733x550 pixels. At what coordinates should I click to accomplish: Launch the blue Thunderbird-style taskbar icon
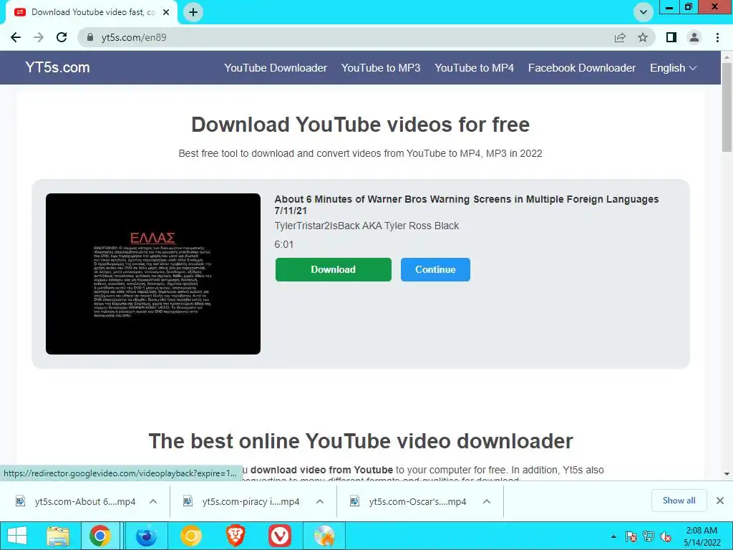point(146,536)
